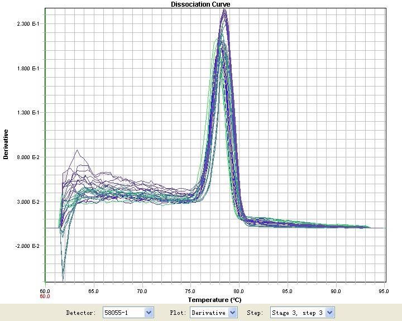This screenshot has width=402, height=321.
Task: Click the Temperature (°C) axis label
Action: [x=215, y=300]
